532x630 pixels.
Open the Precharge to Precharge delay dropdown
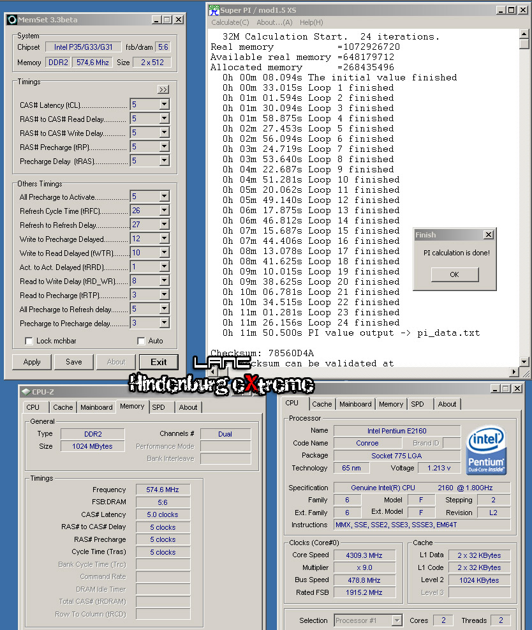pyautogui.click(x=164, y=323)
